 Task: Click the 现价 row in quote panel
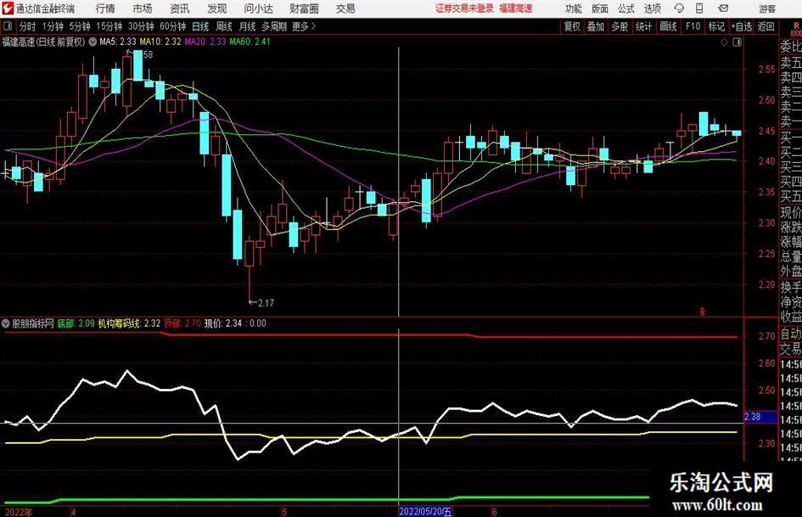pyautogui.click(x=791, y=212)
